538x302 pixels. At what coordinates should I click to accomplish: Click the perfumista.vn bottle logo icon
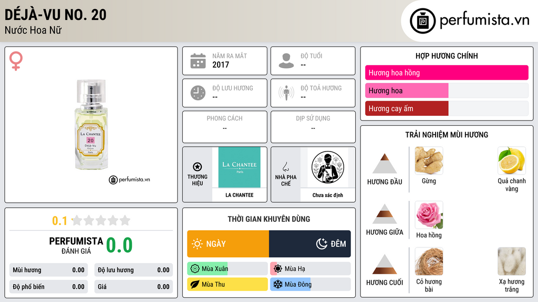(x=422, y=21)
